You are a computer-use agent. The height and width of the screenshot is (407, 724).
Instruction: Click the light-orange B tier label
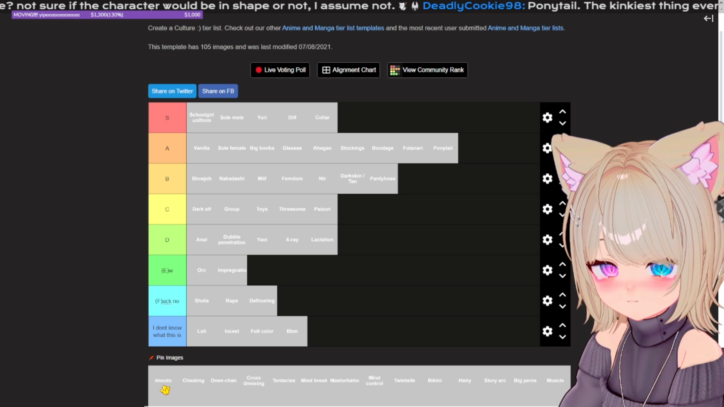[167, 179]
